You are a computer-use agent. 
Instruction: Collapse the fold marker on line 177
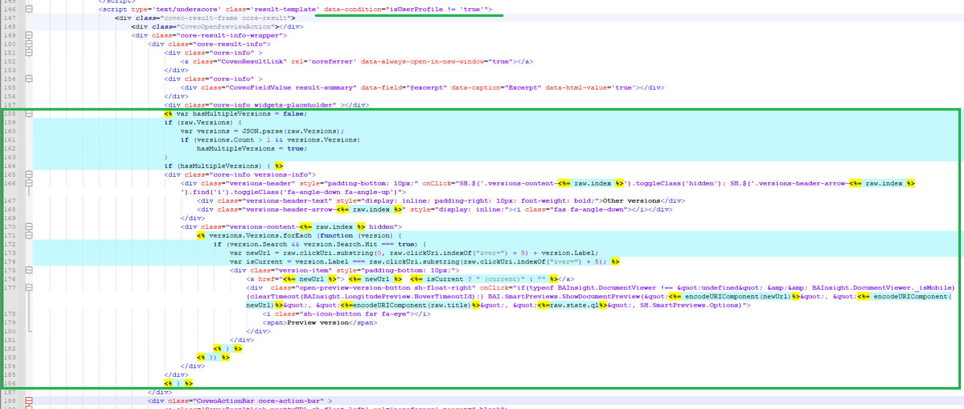click(x=29, y=287)
